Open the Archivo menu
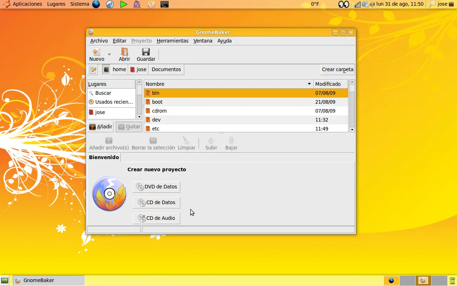 coord(99,41)
